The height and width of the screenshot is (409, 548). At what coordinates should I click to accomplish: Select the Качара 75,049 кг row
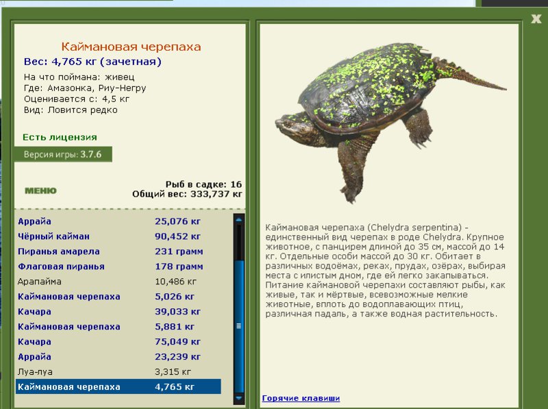point(119,342)
